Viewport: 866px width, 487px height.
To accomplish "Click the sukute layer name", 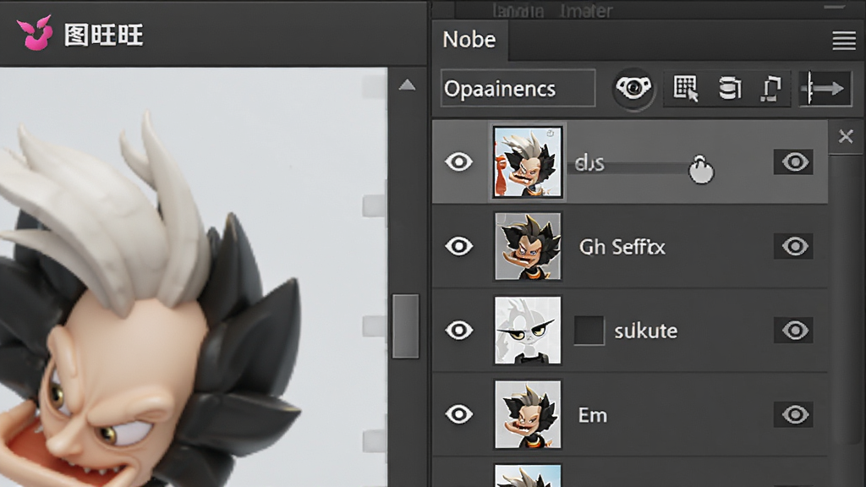I will 645,331.
